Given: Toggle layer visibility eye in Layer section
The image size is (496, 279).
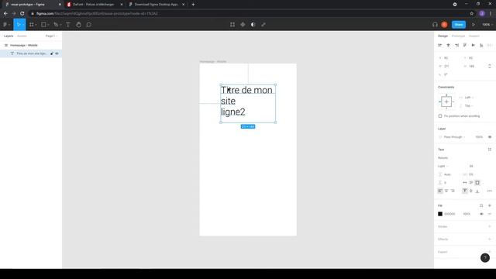Looking at the screenshot, I should click(490, 137).
